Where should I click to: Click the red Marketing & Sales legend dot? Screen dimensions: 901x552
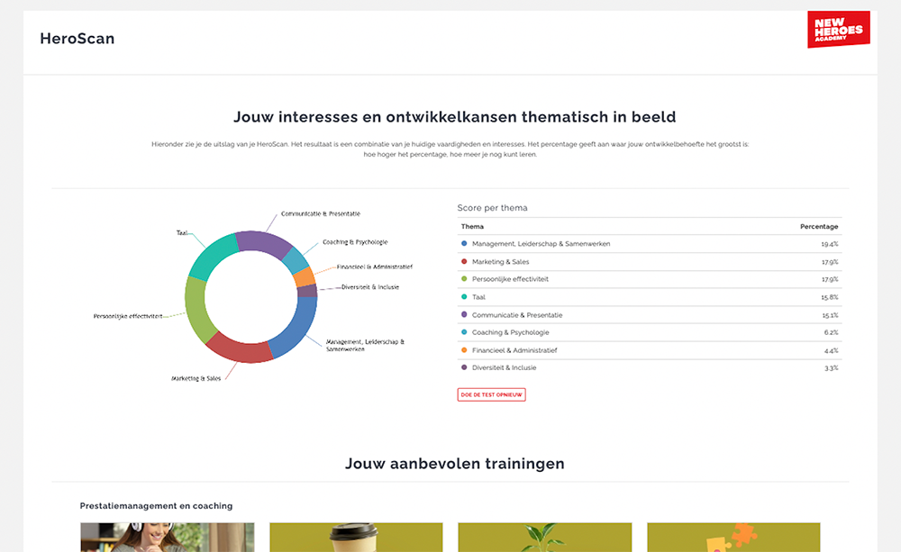(464, 261)
